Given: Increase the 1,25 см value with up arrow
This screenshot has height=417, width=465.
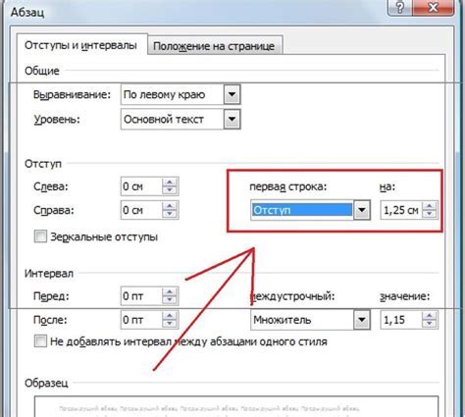Looking at the screenshot, I should tap(430, 206).
